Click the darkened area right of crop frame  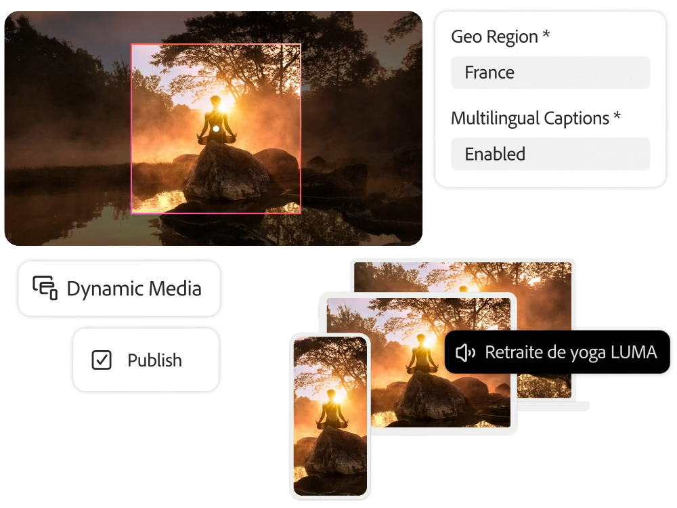(x=359, y=135)
